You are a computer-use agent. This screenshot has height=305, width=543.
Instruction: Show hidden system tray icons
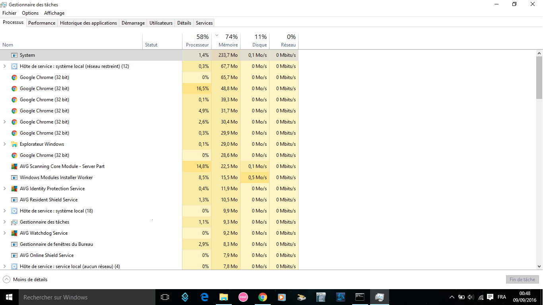[452, 297]
